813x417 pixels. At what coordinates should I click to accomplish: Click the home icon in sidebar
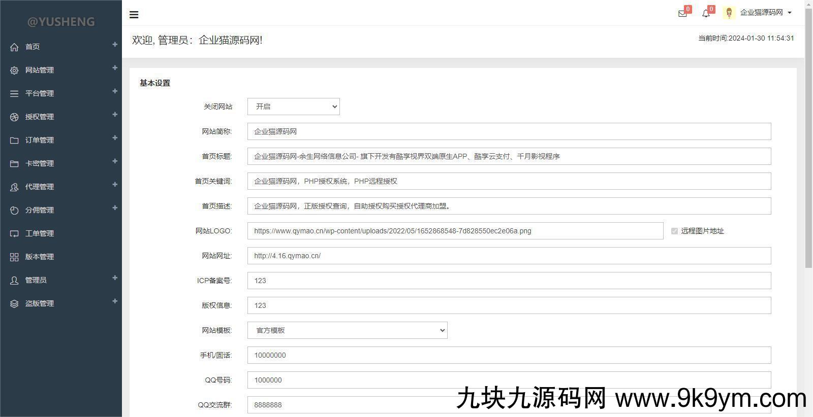pos(14,47)
